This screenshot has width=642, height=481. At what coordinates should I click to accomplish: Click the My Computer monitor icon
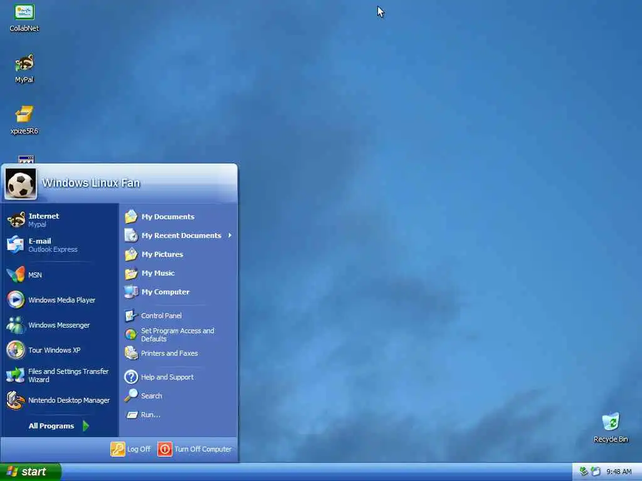point(131,292)
